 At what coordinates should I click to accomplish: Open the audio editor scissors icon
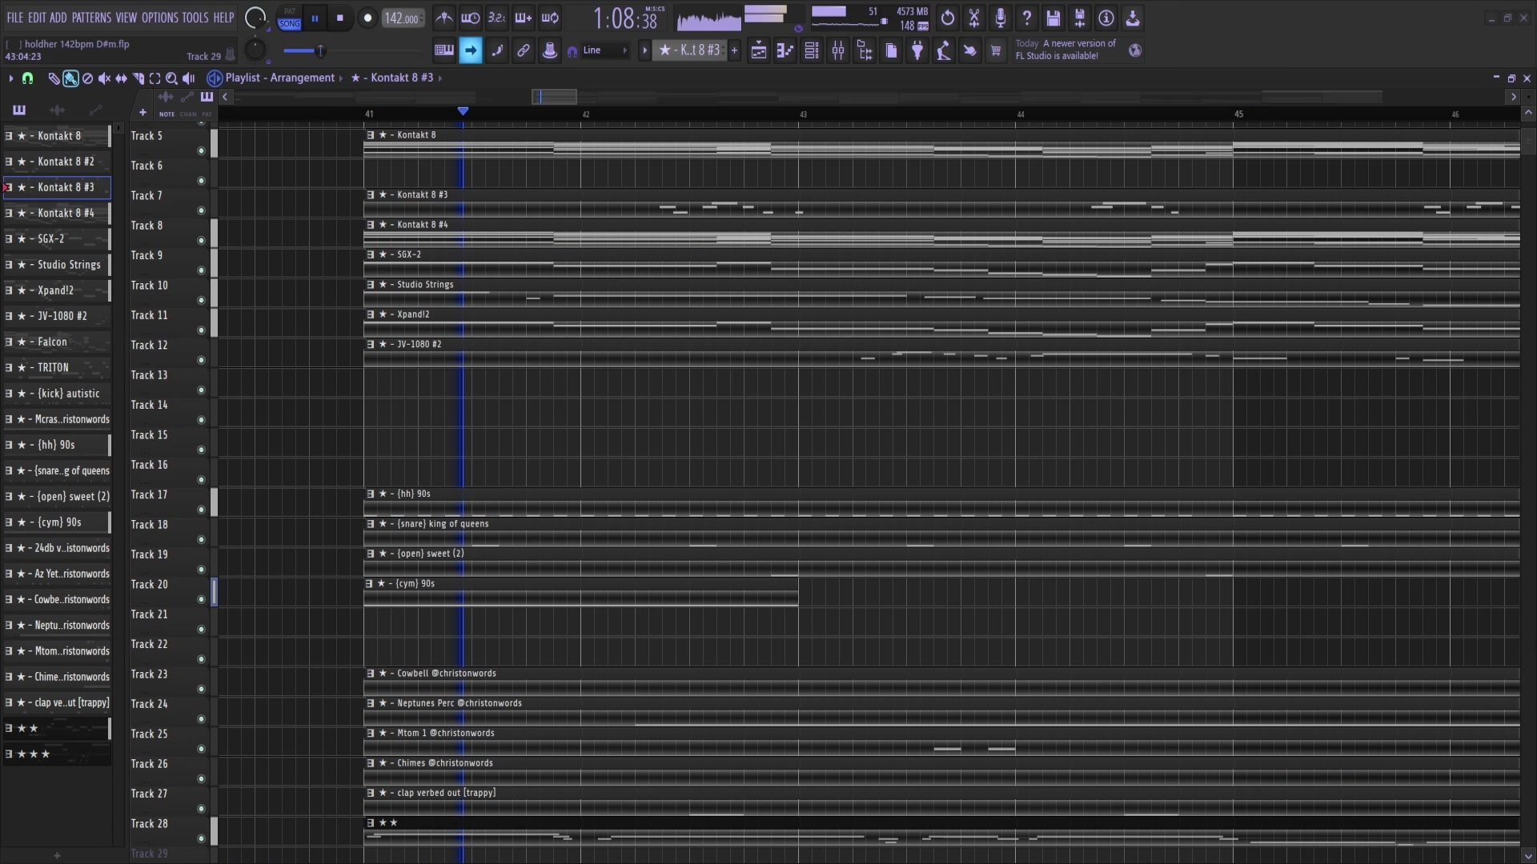click(973, 18)
